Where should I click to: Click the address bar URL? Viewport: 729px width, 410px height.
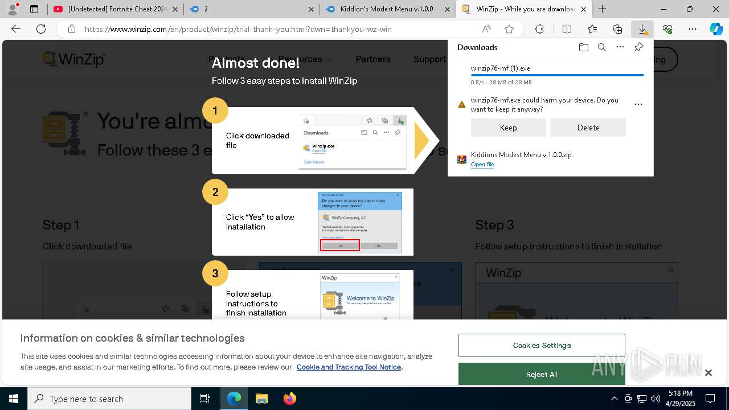tap(238, 29)
